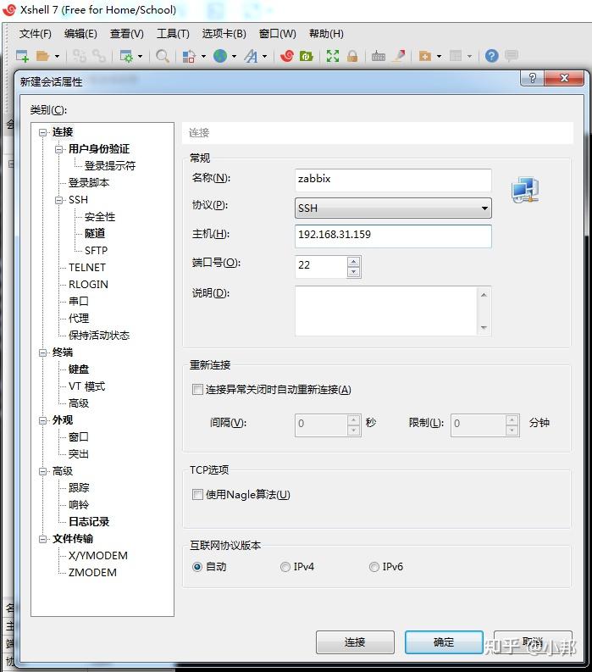Select TELNET in the category tree
592x672 pixels.
87,268
